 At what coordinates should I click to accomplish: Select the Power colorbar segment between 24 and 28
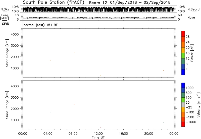[x=183, y=39]
